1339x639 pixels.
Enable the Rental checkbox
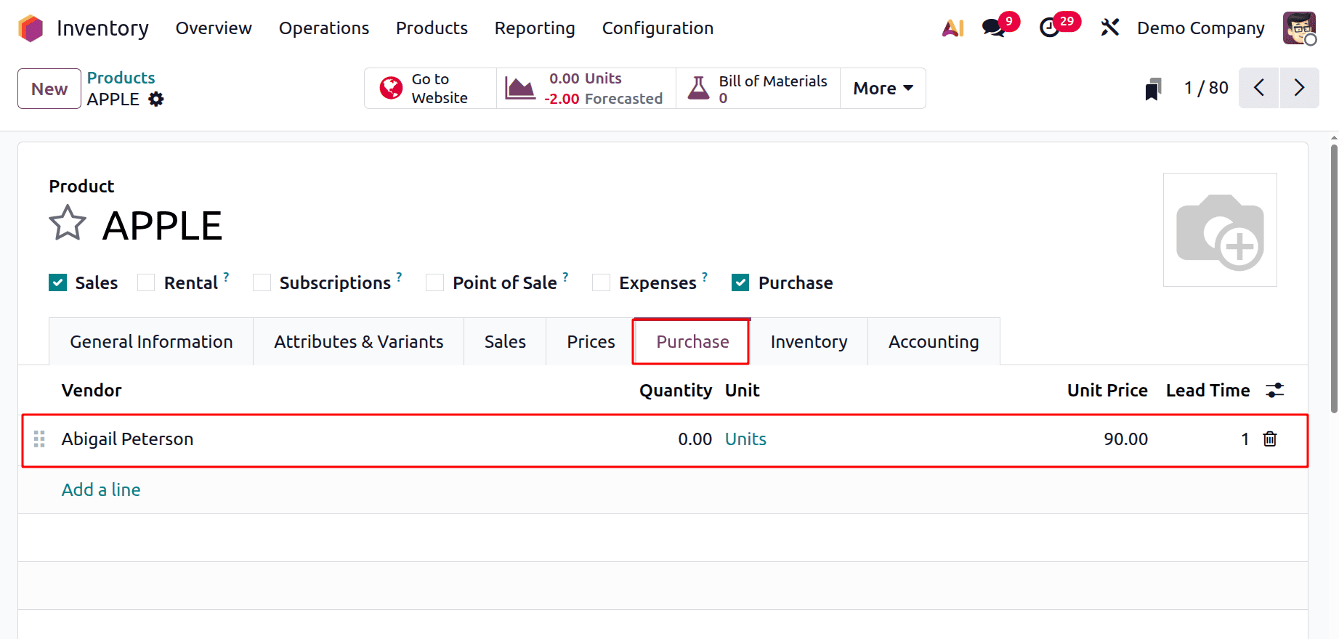tap(146, 282)
